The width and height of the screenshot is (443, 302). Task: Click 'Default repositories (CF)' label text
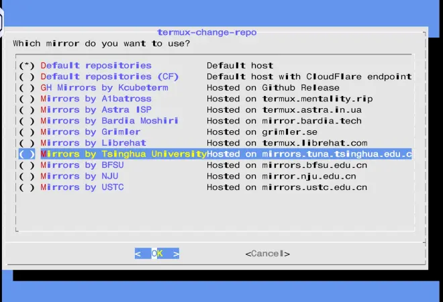point(109,77)
